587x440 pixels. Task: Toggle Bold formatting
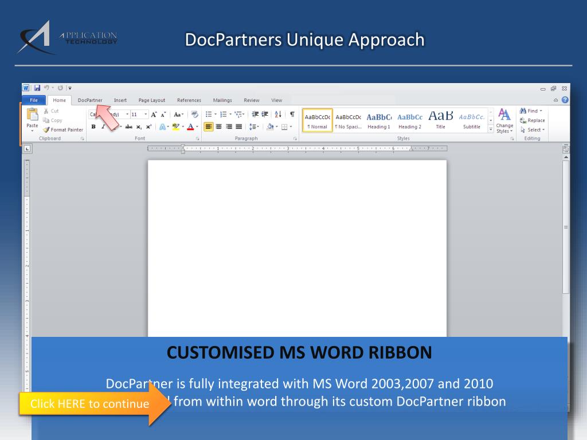pyautogui.click(x=93, y=127)
